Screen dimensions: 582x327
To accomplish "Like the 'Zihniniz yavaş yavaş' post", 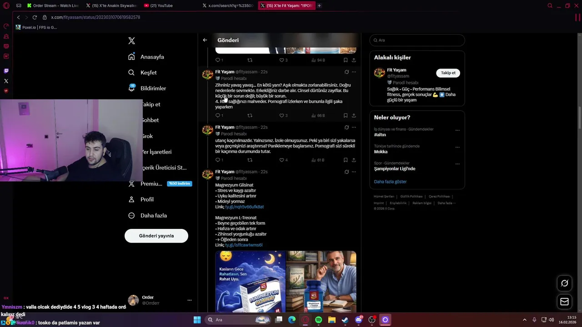I will pyautogui.click(x=283, y=115).
